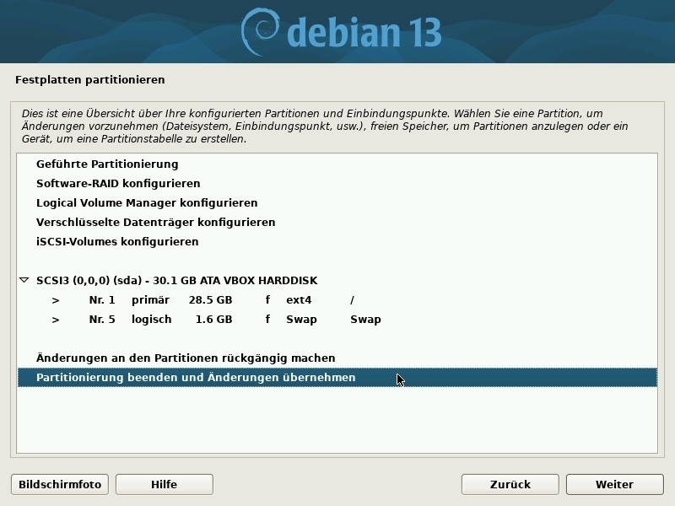Viewport: 675px width, 506px height.
Task: Click the Bildschirmfoto button
Action: (60, 484)
